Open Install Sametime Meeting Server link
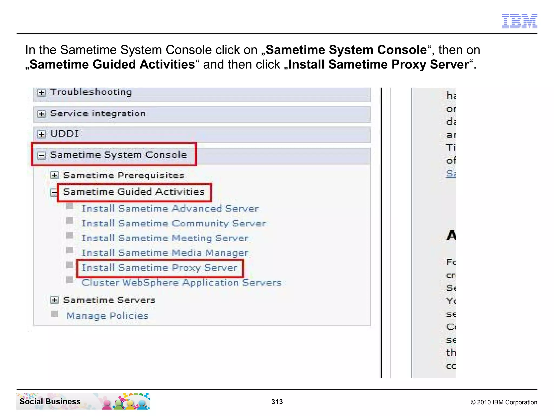This screenshot has width=554, height=416. [x=165, y=238]
